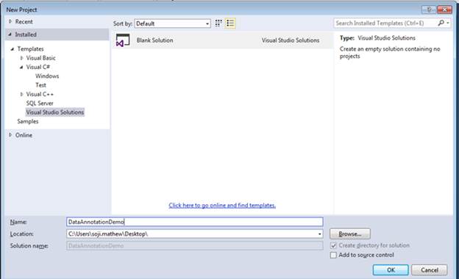Image resolution: width=459 pixels, height=279 pixels.
Task: Click the Blank Solution template icon
Action: (x=123, y=40)
